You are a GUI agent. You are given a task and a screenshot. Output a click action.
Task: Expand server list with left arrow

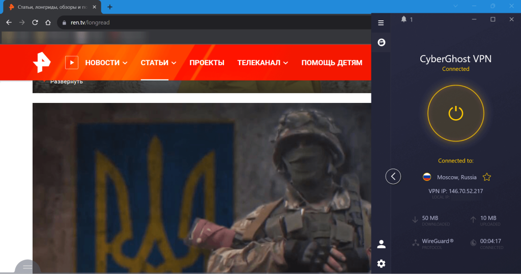pos(393,176)
